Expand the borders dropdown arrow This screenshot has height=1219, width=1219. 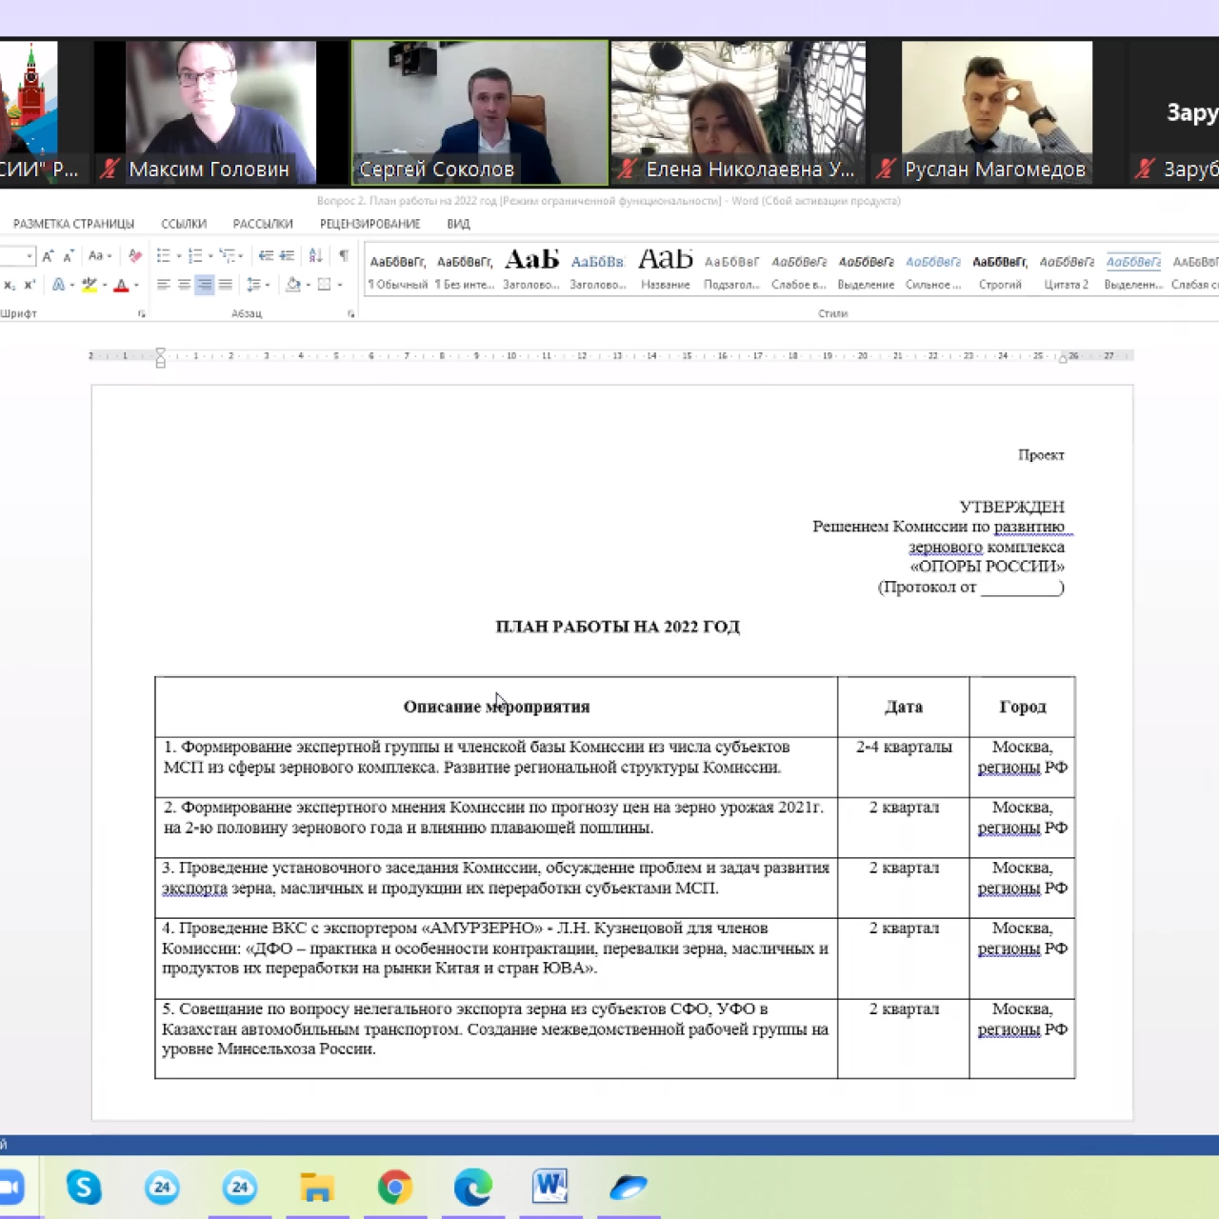[340, 285]
